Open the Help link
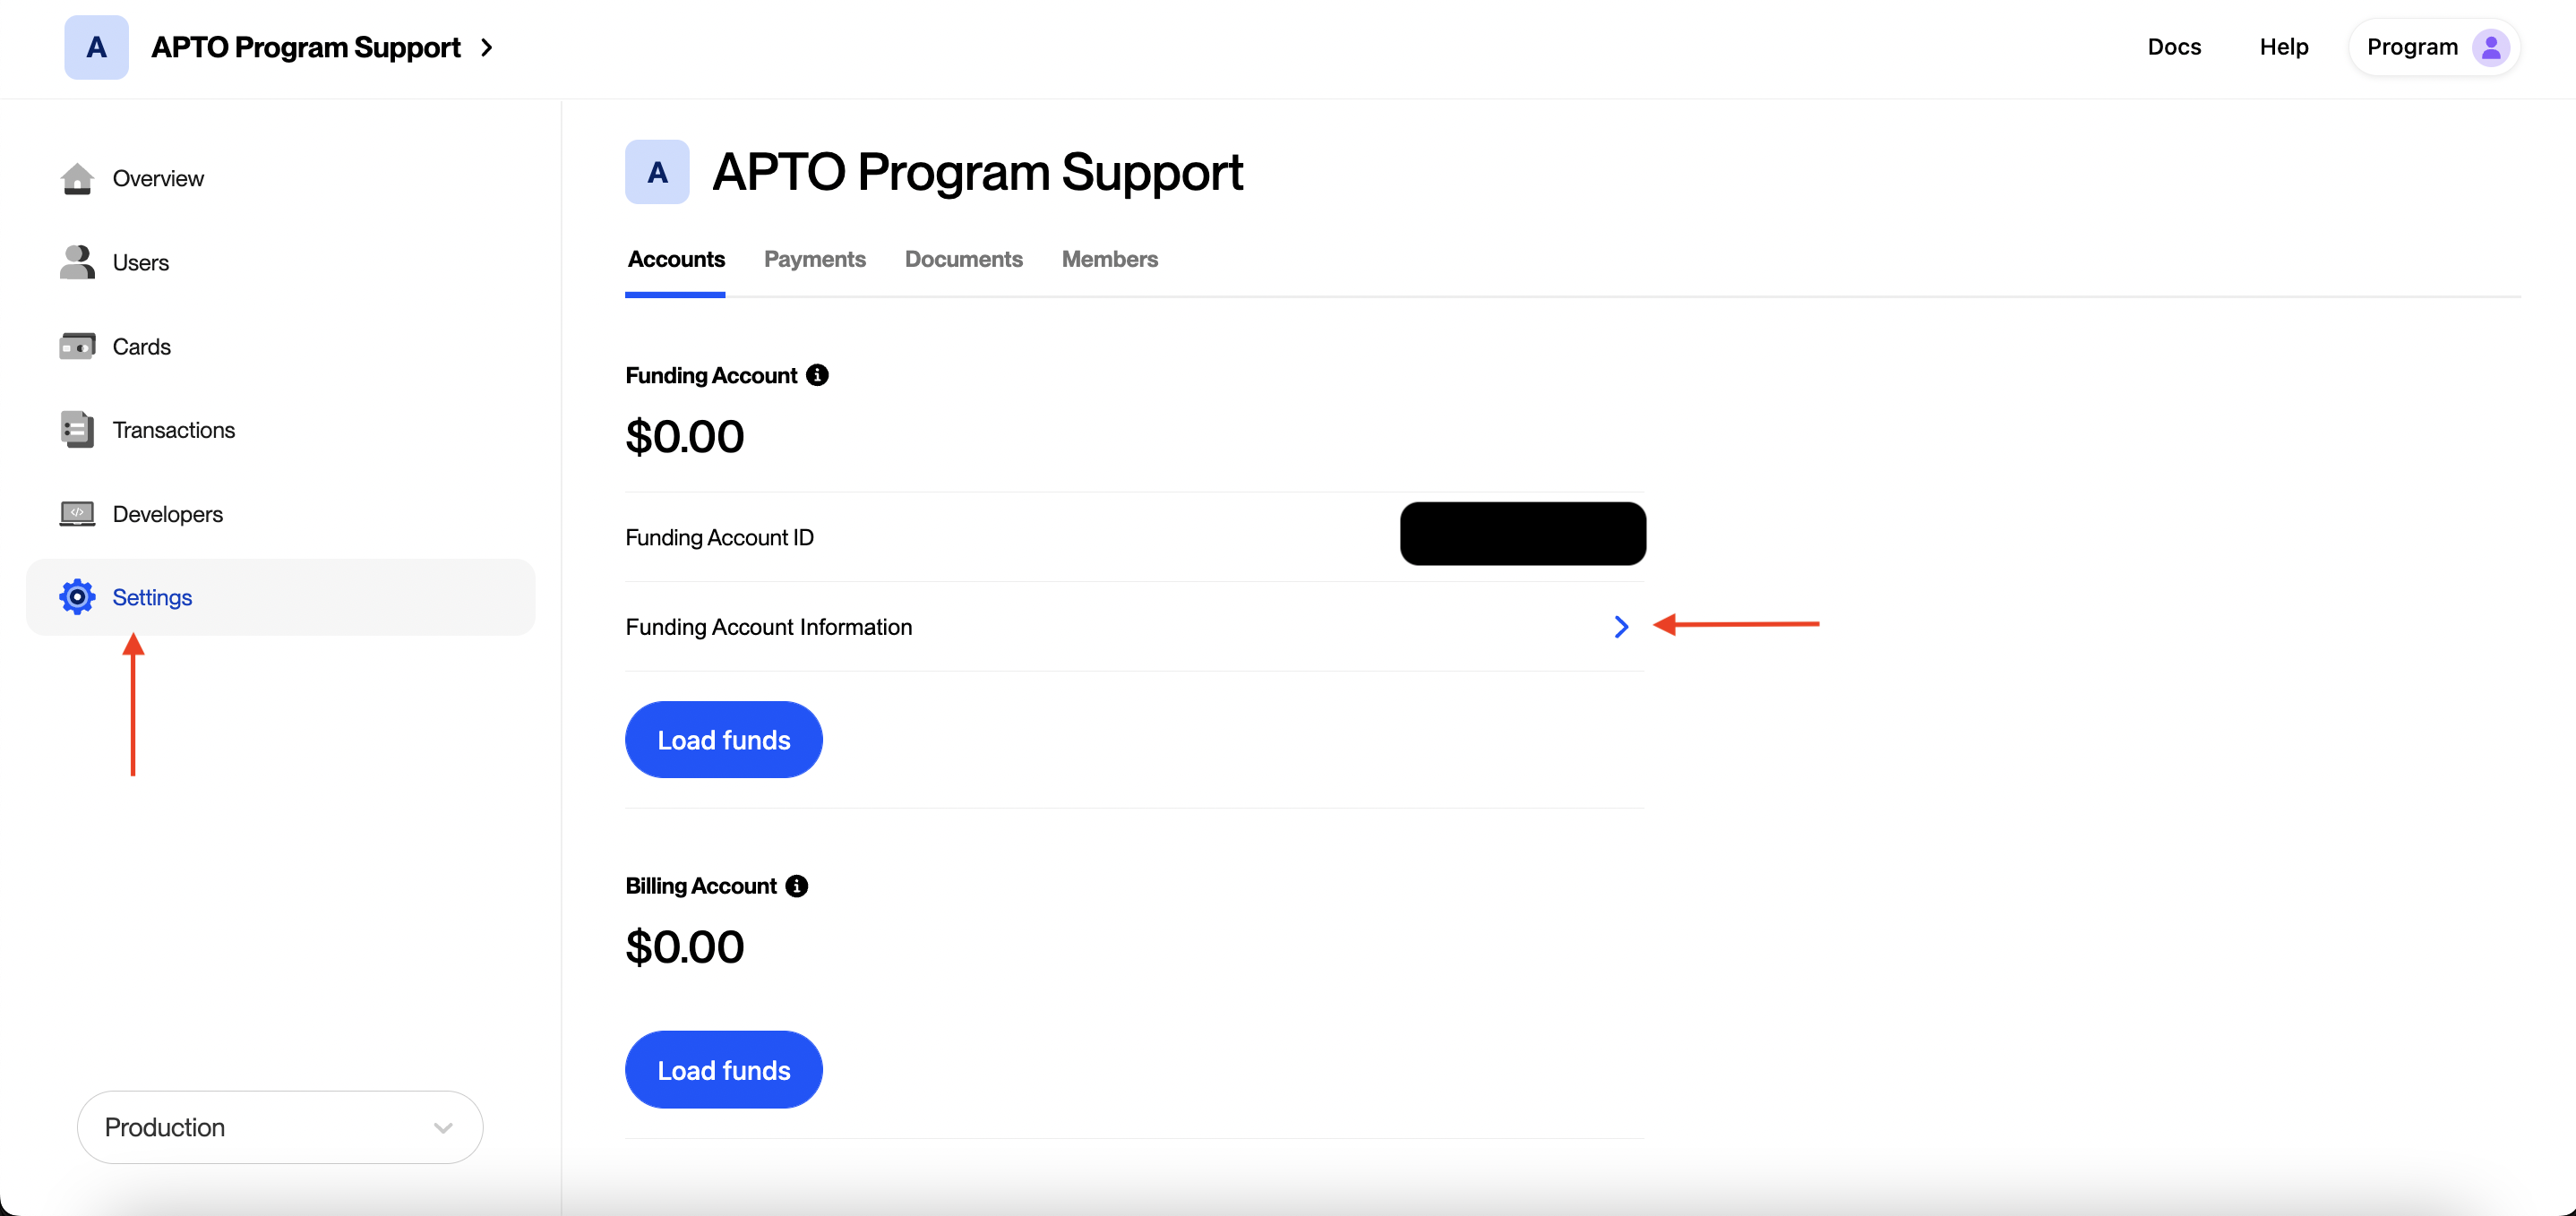The image size is (2576, 1216). coord(2283,47)
